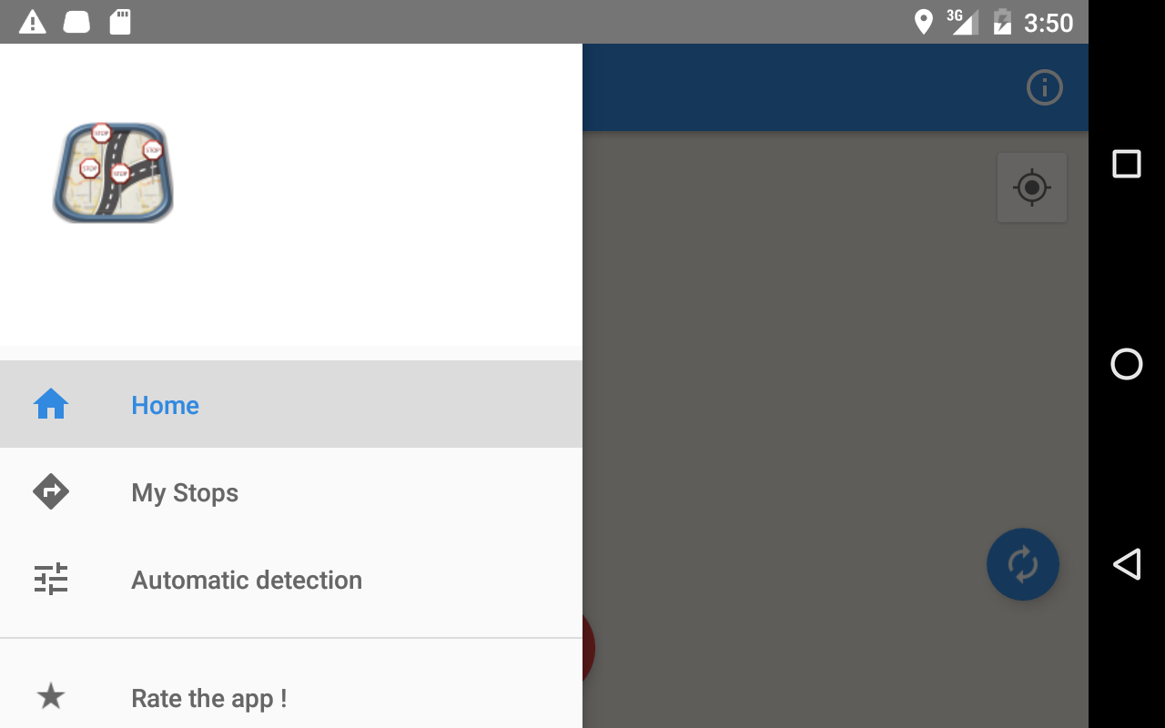This screenshot has height=728, width=1165.
Task: Open the info circle icon in the app bar
Action: tap(1045, 87)
